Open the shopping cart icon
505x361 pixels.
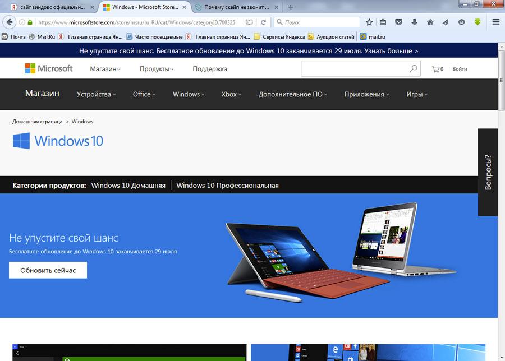click(435, 69)
